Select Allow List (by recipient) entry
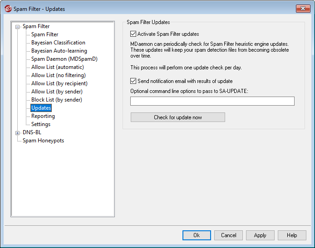This screenshot has height=248, width=315. click(x=59, y=83)
